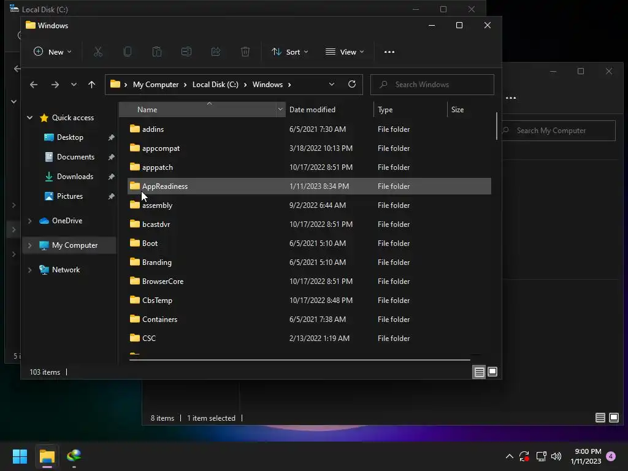Expand the My Computer tree node

(29, 245)
